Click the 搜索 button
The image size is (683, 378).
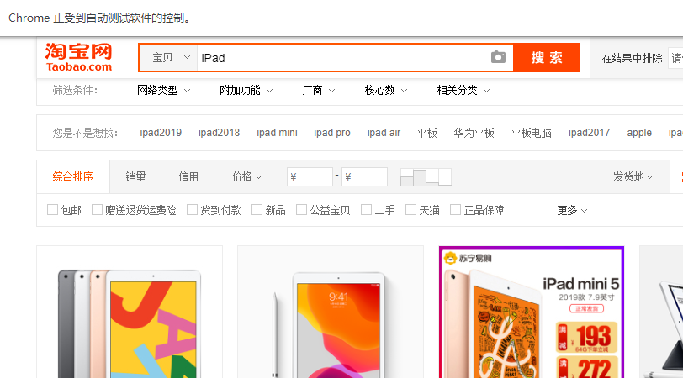tap(547, 57)
